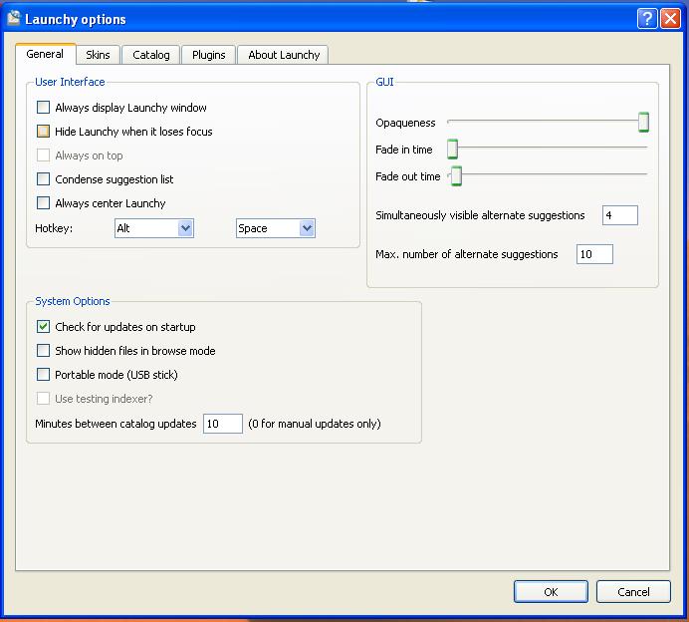Screen dimensions: 689x622
Task: Click the Launchy icon in title bar
Action: pyautogui.click(x=14, y=19)
